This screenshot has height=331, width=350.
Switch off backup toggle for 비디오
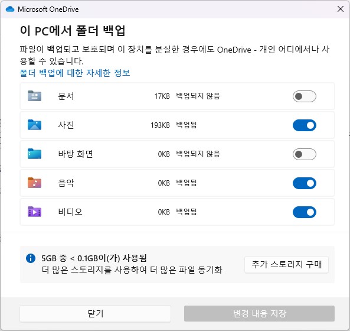point(304,212)
